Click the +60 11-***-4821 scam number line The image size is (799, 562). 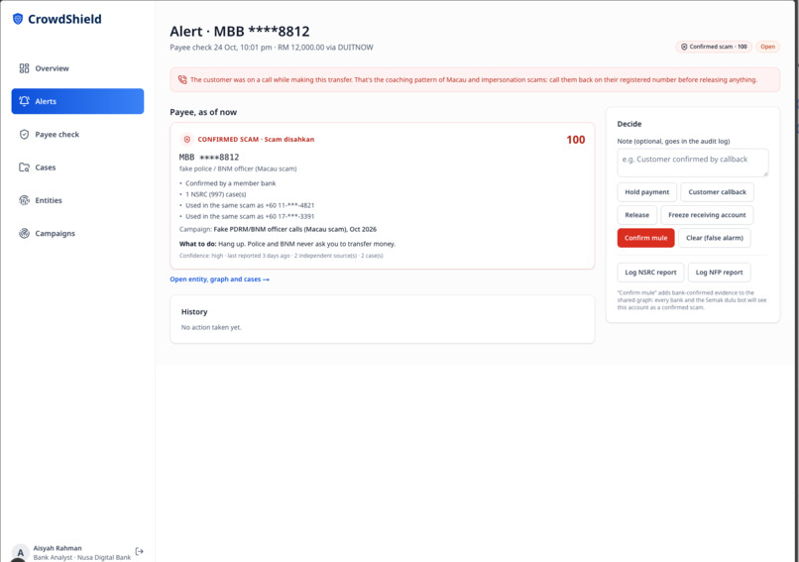tap(250, 205)
